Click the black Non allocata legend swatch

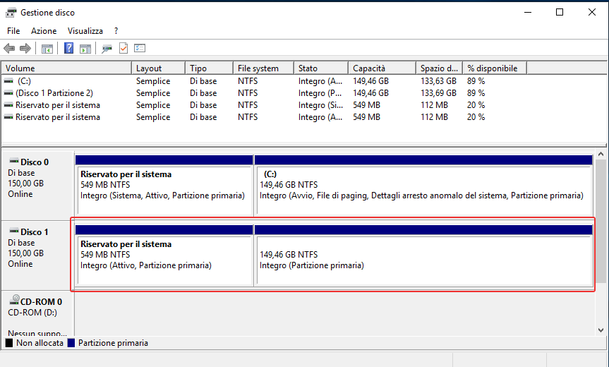coord(9,343)
